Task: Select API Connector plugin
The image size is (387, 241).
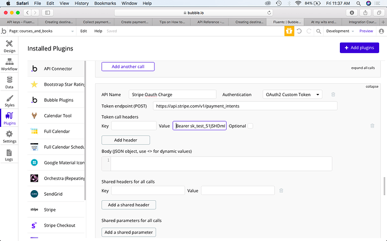Action: pos(56,69)
